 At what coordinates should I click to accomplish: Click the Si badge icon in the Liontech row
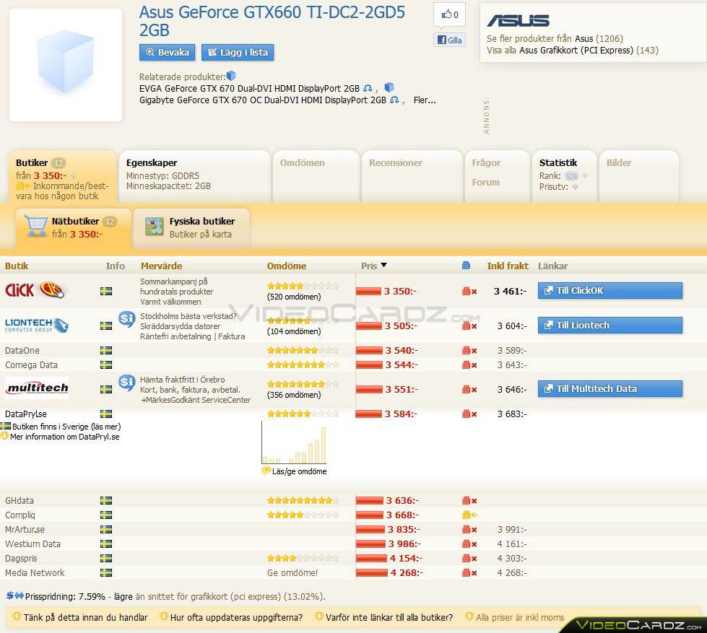[x=127, y=318]
